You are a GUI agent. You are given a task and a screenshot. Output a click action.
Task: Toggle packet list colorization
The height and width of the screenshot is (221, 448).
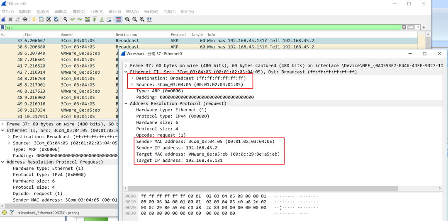click(118, 19)
